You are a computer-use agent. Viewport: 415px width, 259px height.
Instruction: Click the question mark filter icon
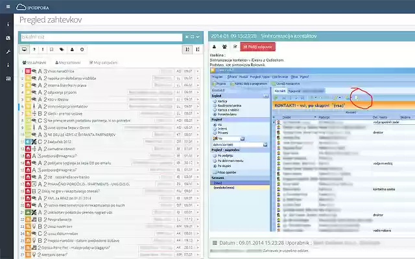(x=34, y=49)
